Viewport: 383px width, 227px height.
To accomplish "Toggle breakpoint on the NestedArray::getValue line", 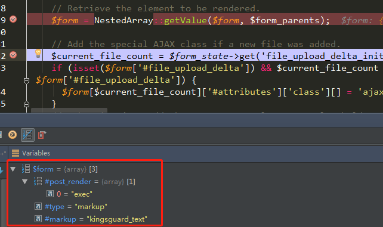I will [13, 19].
